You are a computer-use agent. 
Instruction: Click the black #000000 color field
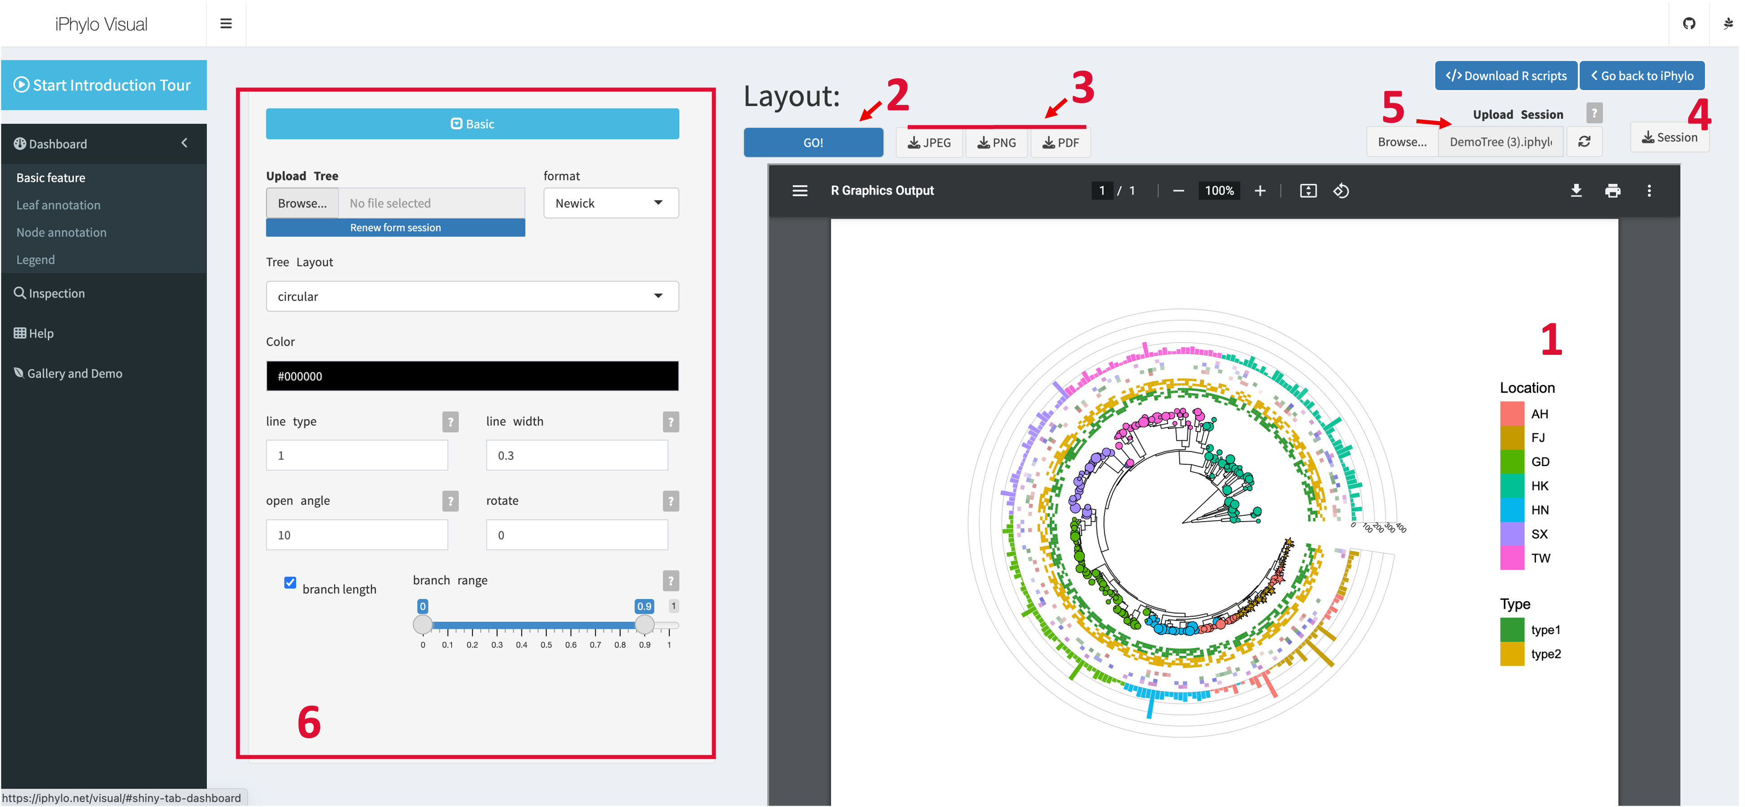click(x=472, y=376)
